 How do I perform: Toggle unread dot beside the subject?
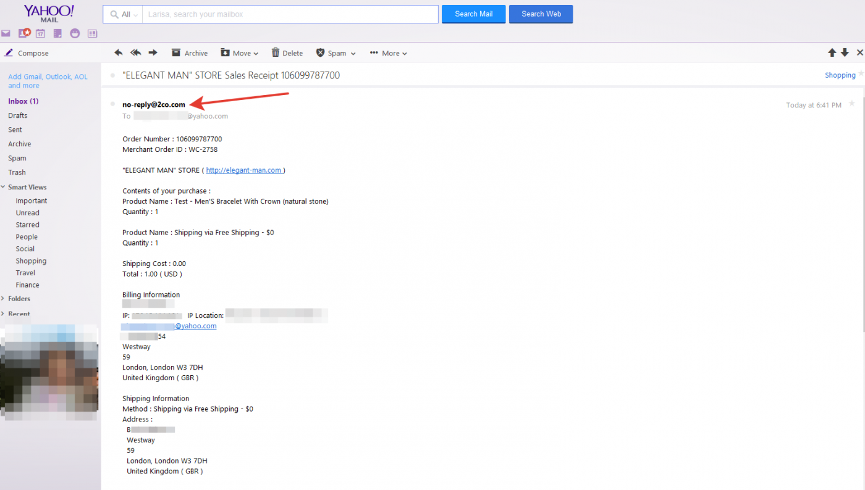[112, 75]
